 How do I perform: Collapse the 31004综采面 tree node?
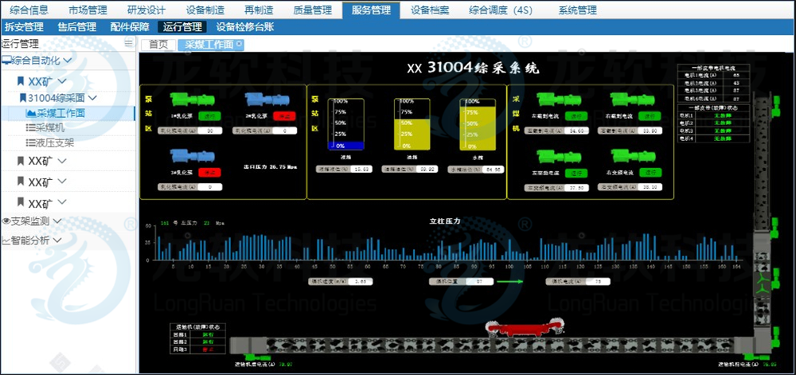(x=93, y=98)
